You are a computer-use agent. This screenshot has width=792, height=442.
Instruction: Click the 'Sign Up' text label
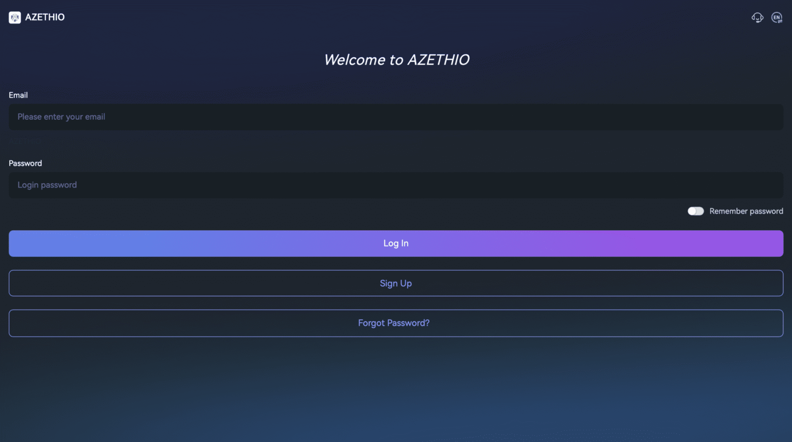395,284
